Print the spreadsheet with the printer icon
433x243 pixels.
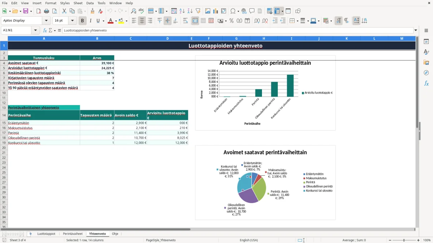(47, 11)
